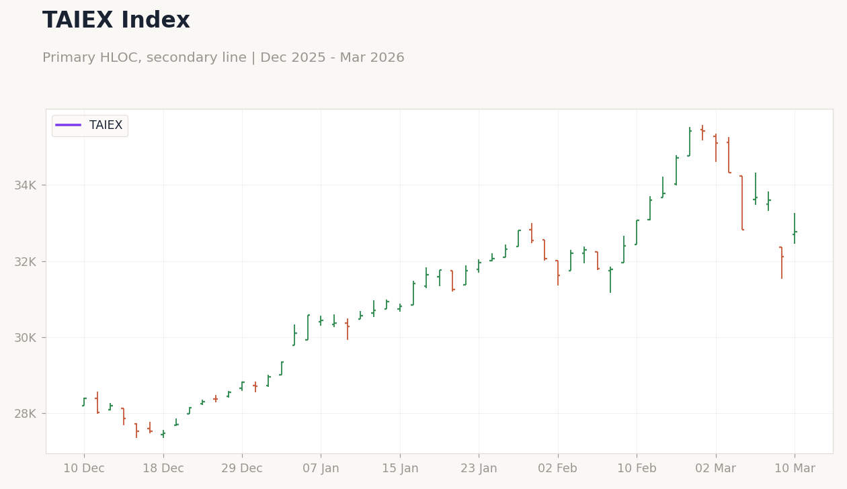Click the 07 Jan x-axis label
847x489 pixels.
321,469
